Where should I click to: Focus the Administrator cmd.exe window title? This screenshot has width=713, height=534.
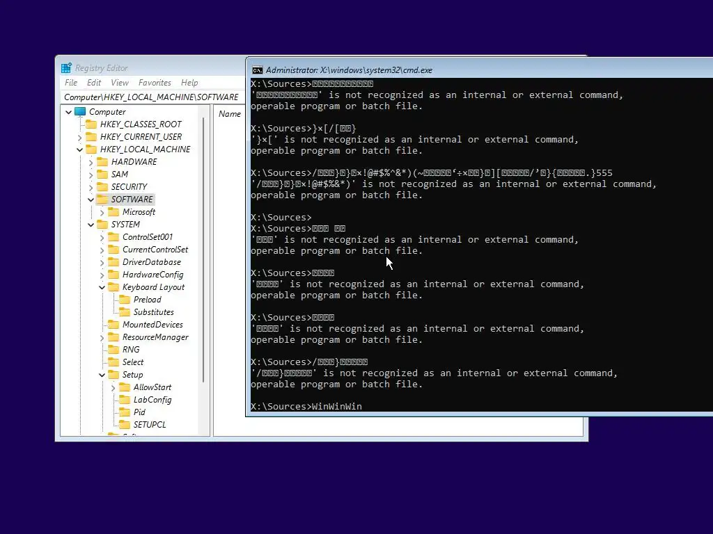click(350, 70)
